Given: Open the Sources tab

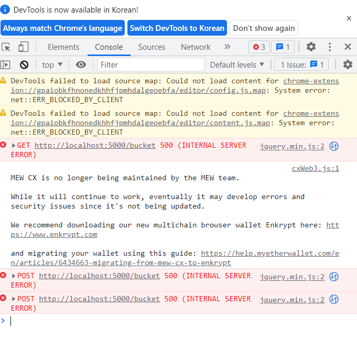Looking at the screenshot, I should pos(152,47).
